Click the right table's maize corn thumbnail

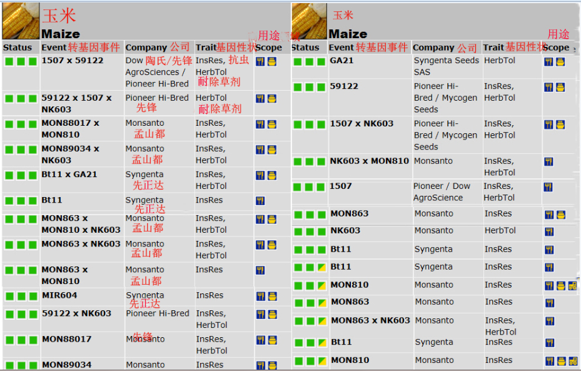tap(309, 21)
